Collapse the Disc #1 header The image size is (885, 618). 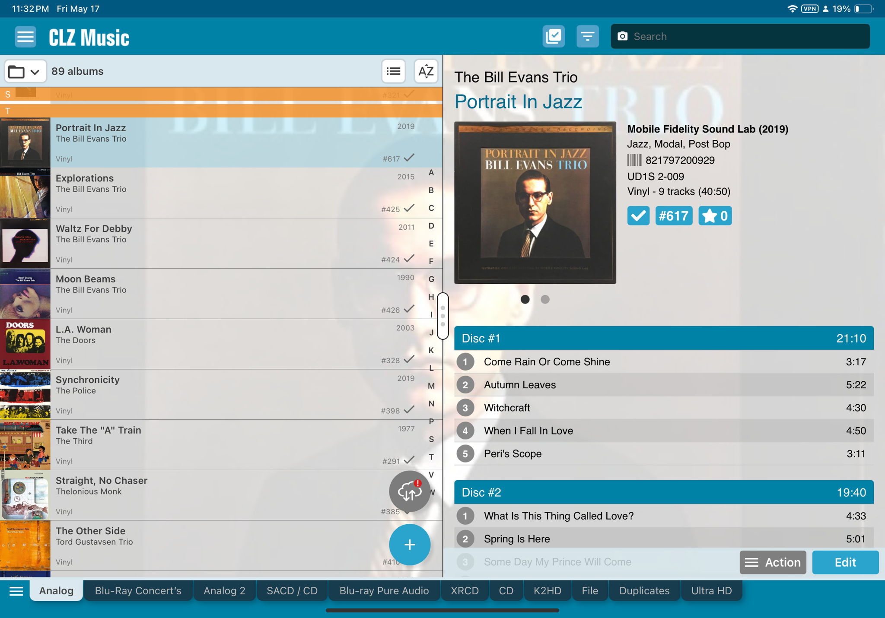664,338
